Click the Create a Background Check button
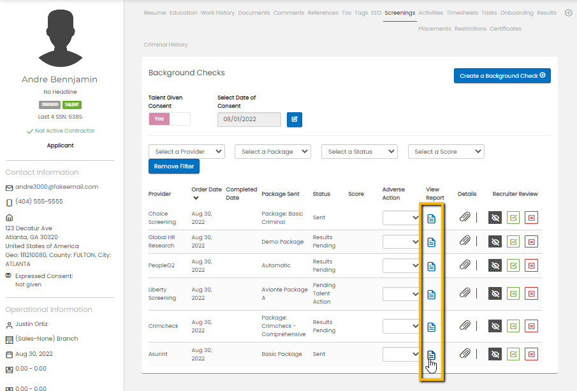Screen dimensions: 577x391 502,76
